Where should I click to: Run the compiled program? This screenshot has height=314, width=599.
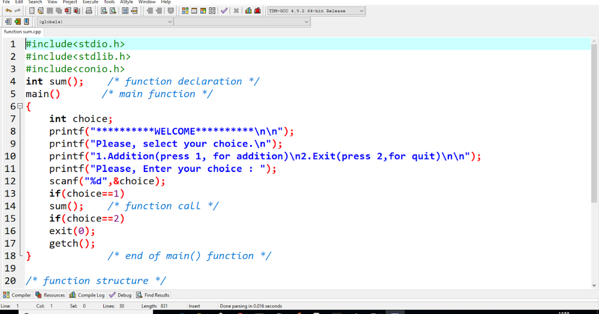[194, 10]
